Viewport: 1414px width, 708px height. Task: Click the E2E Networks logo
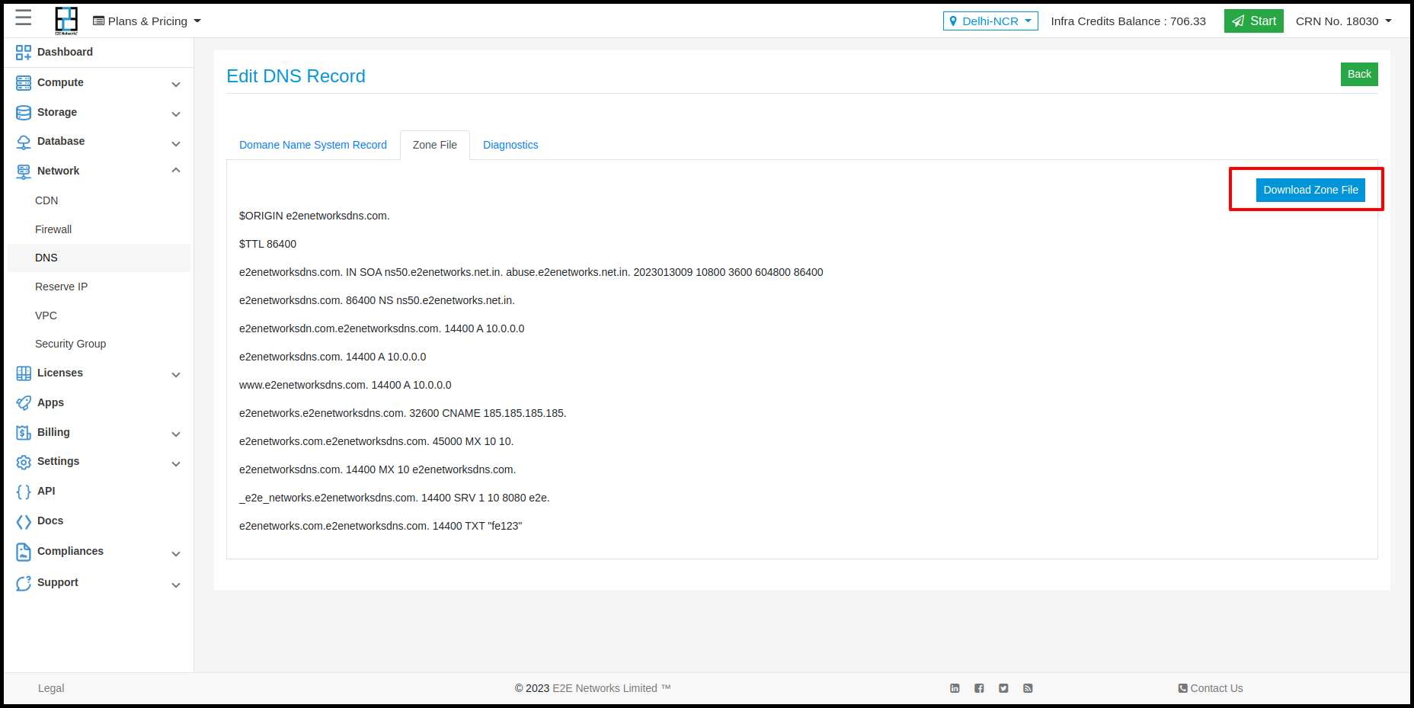[x=66, y=21]
